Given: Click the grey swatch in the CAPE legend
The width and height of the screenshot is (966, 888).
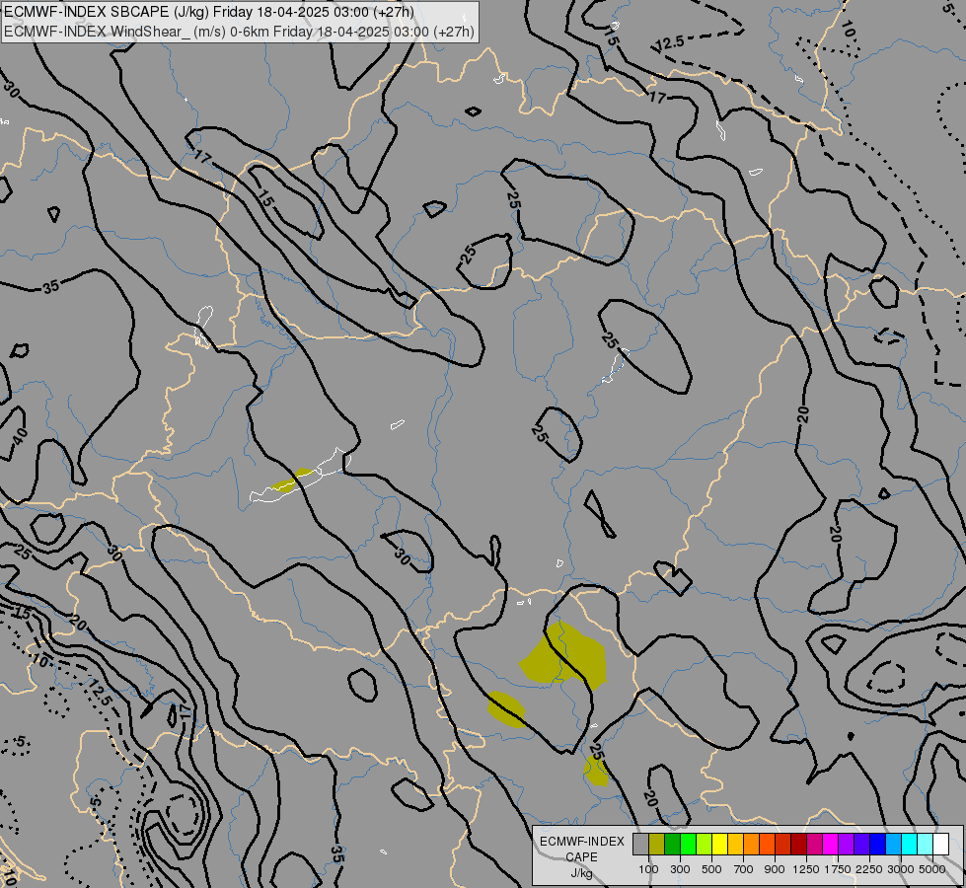Looking at the screenshot, I should [640, 845].
